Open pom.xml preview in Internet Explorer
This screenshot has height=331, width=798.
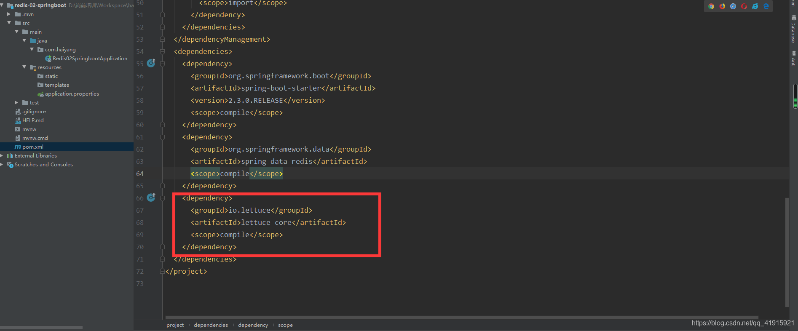tap(755, 6)
